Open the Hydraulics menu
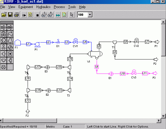This screenshot has height=129, width=166. [x=43, y=7]
